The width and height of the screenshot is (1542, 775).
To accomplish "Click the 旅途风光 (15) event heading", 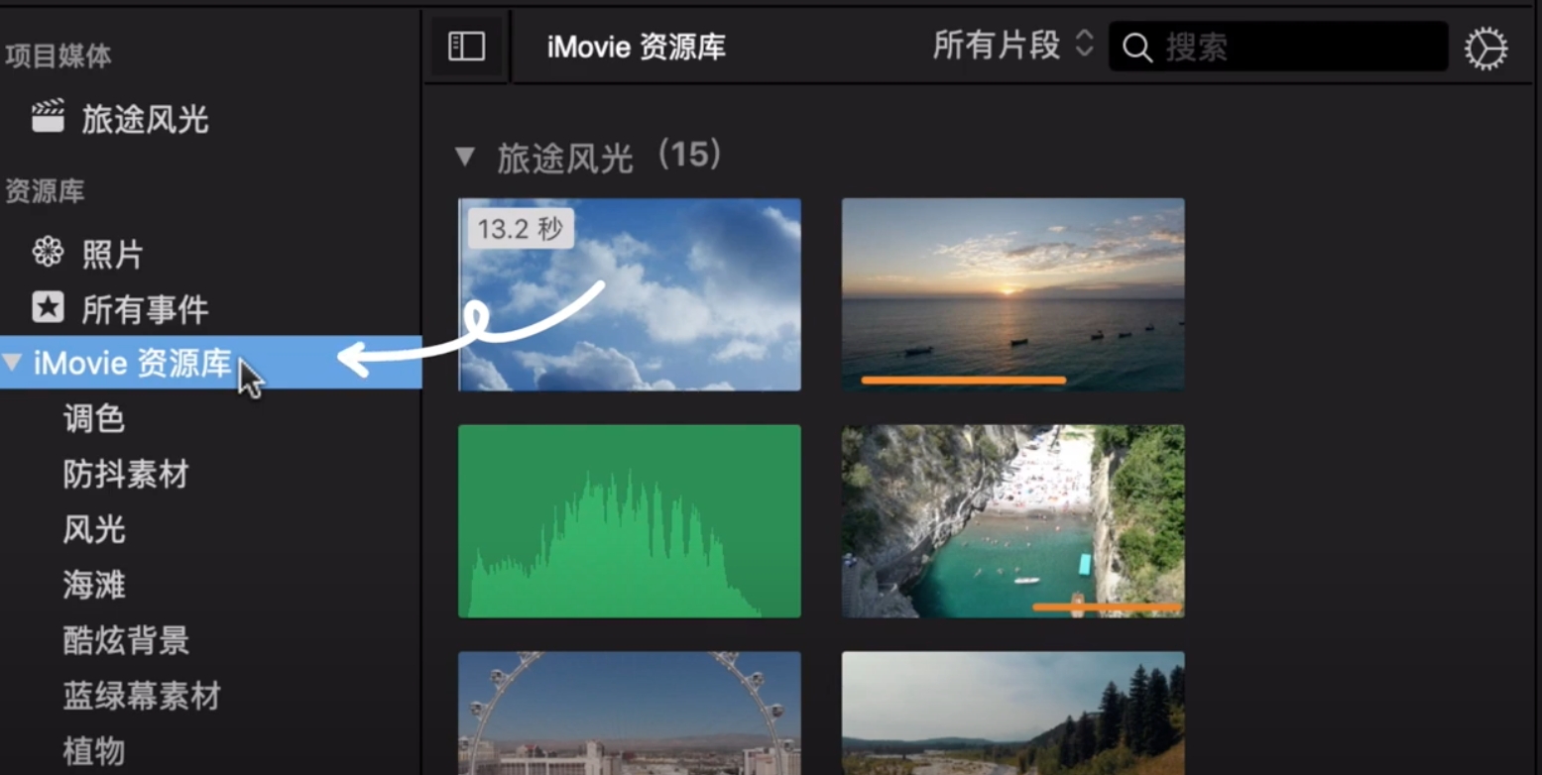I will (611, 157).
